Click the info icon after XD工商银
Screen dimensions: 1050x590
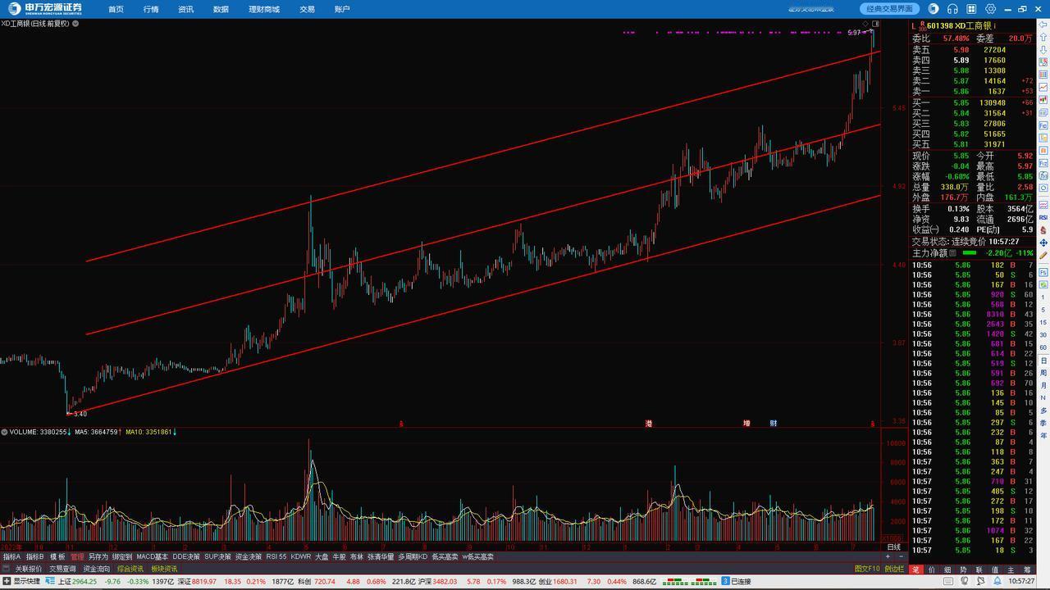(995, 25)
